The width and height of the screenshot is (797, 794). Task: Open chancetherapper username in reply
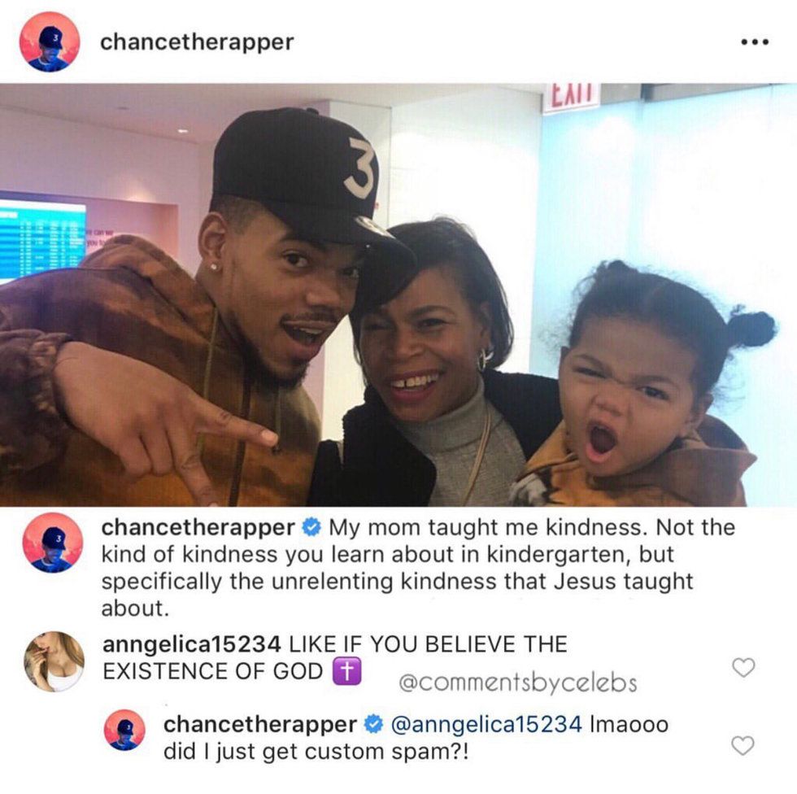(x=259, y=724)
